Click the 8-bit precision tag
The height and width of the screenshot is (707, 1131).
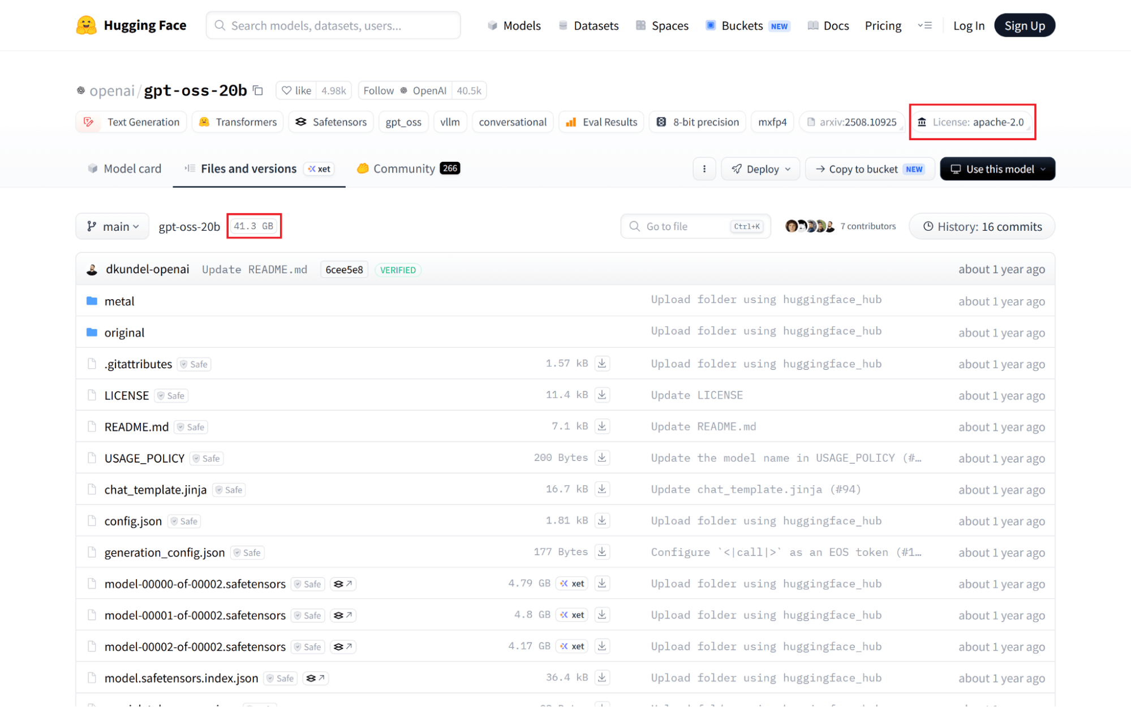[x=697, y=122]
